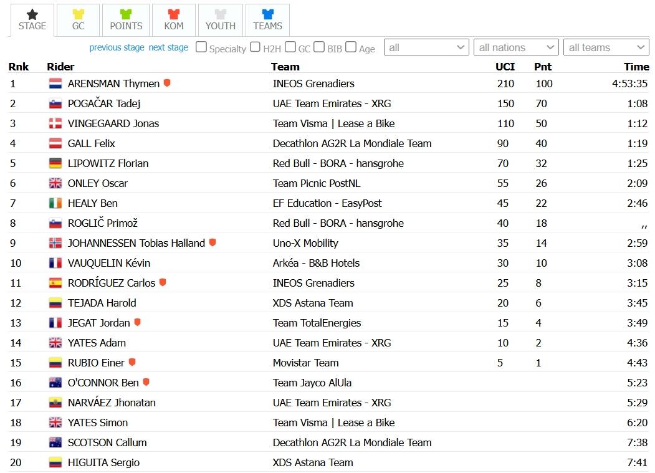Click Australia flag next to O'CONNOR Ben

(x=55, y=383)
